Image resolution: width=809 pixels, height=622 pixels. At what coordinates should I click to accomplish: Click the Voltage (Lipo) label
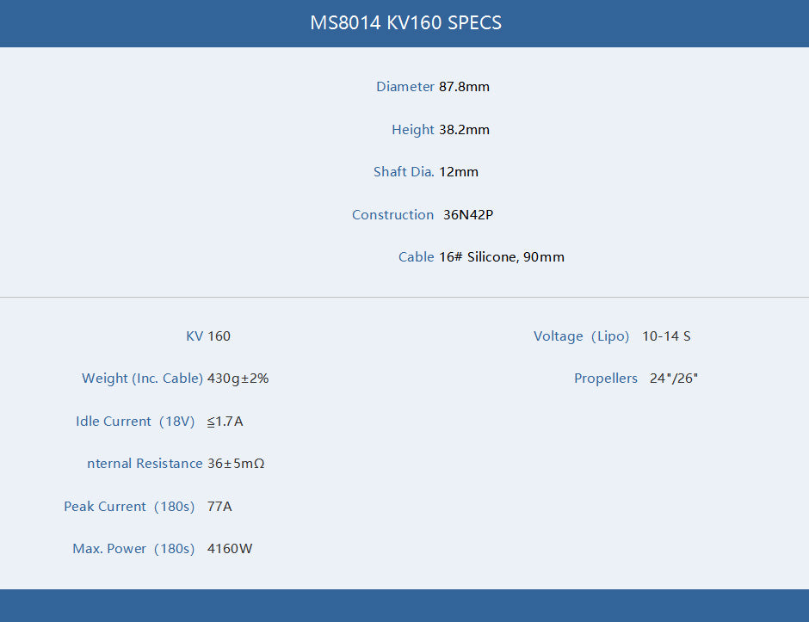pyautogui.click(x=581, y=336)
